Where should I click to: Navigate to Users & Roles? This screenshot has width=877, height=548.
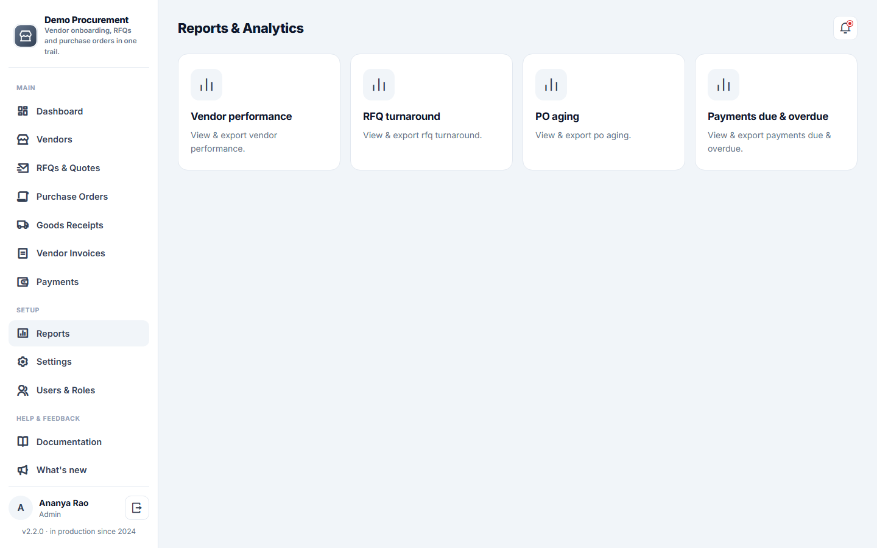pos(79,390)
